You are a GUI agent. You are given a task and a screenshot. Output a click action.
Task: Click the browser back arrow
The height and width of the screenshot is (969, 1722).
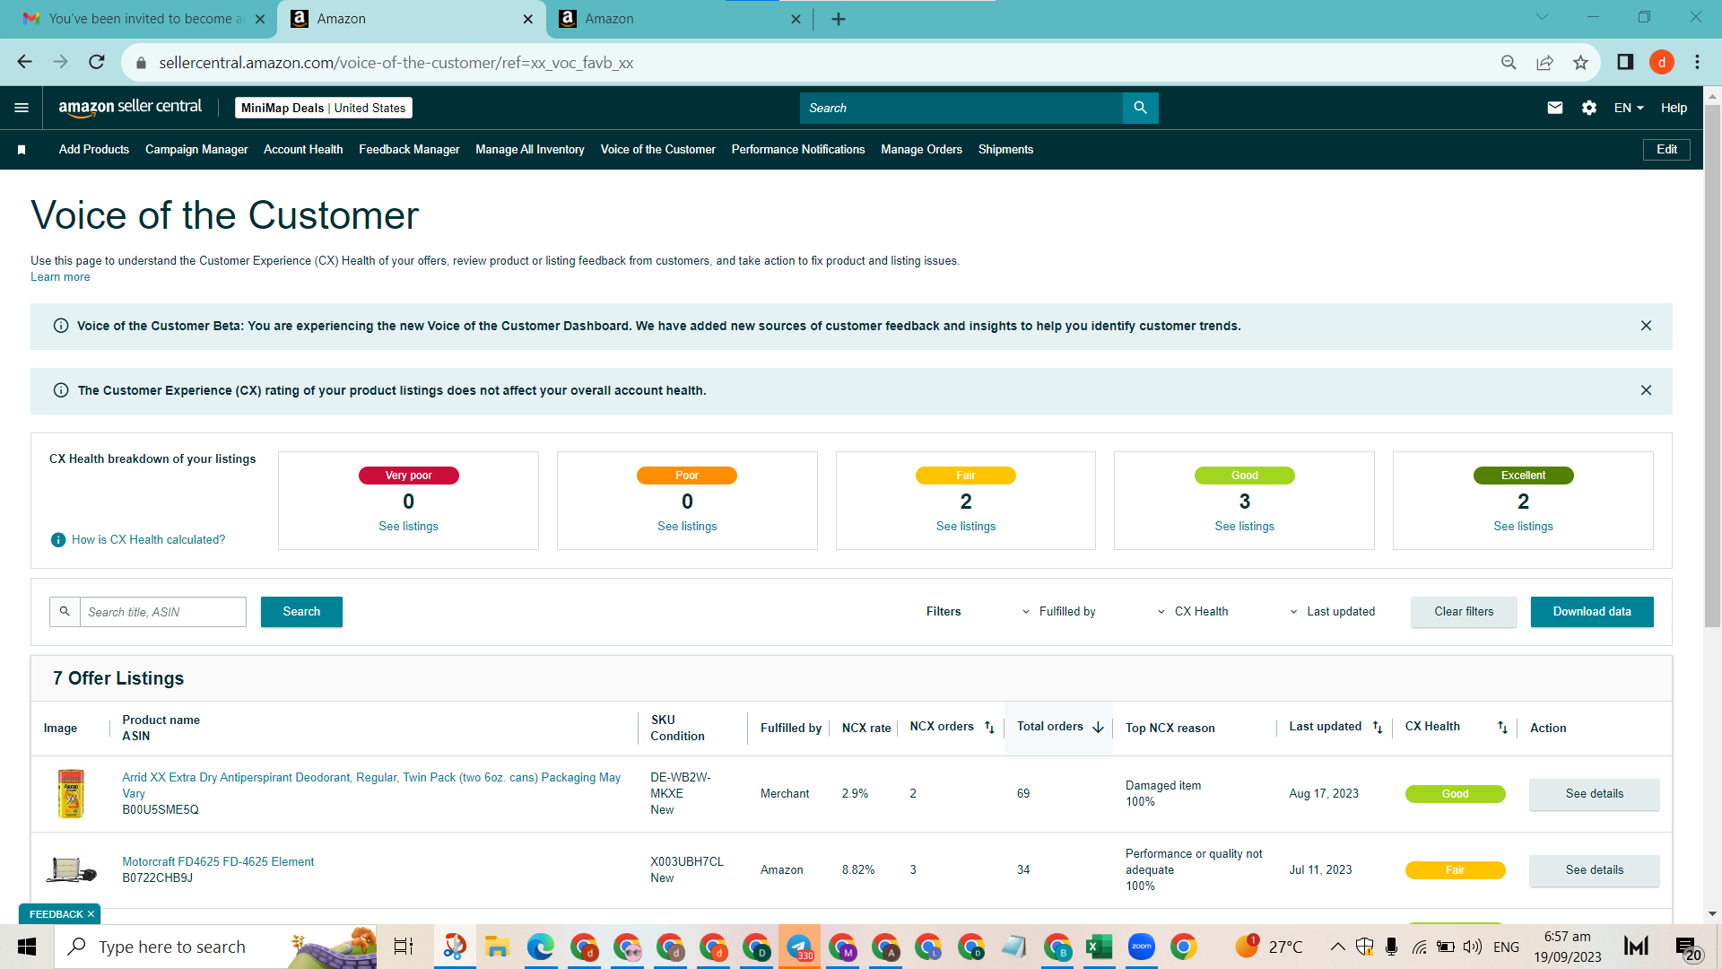(24, 62)
